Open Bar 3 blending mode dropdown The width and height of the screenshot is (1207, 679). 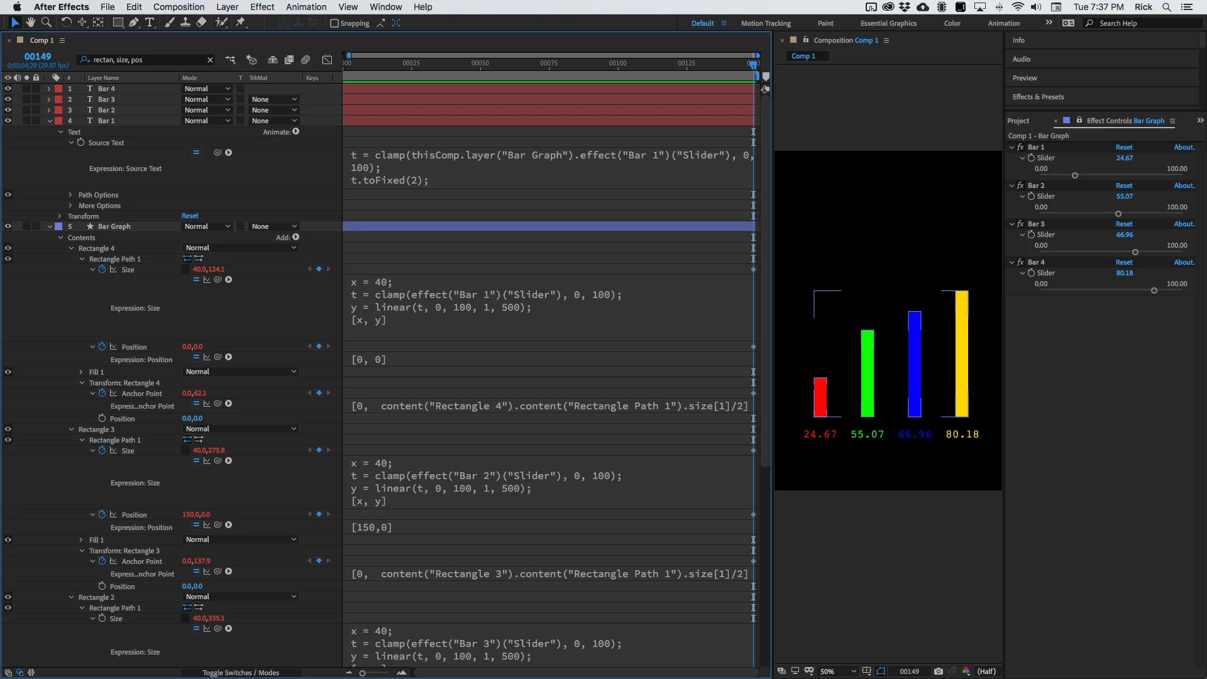pos(207,99)
